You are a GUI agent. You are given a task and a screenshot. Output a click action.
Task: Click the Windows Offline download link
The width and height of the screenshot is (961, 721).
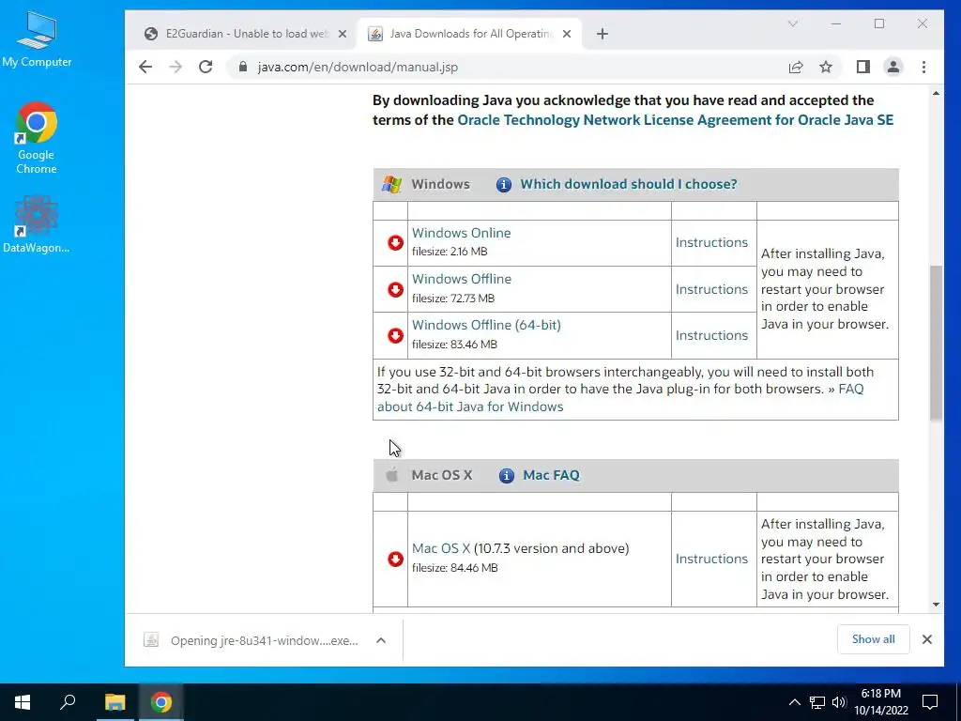(462, 279)
